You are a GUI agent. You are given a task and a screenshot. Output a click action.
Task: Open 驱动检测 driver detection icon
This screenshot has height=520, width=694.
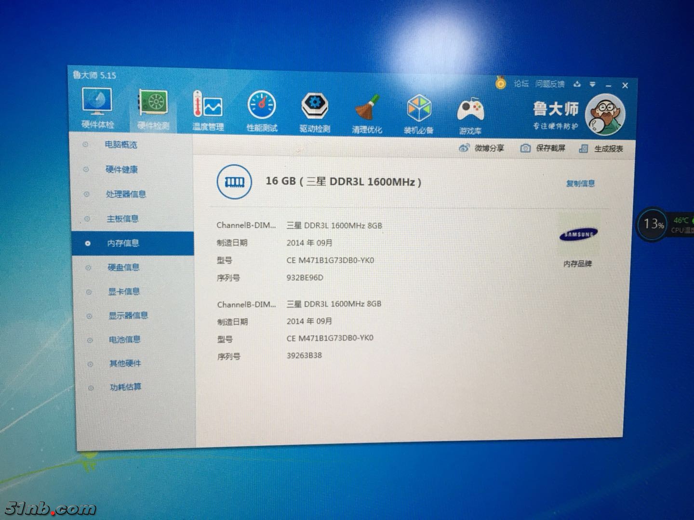[x=315, y=112]
